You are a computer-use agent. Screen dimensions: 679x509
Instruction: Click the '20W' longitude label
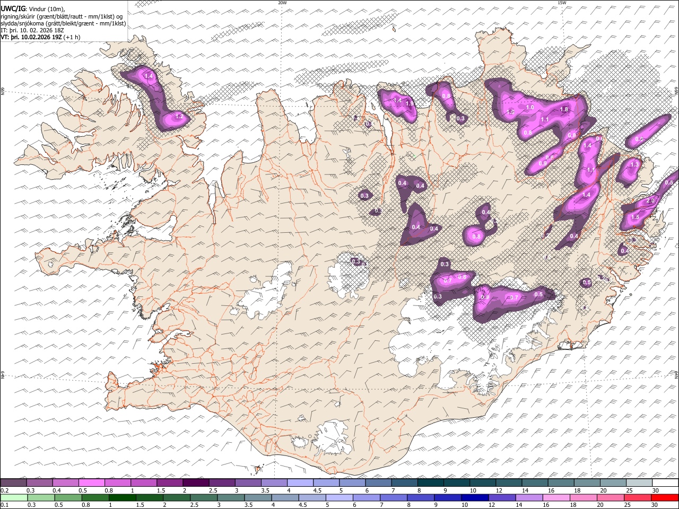[x=282, y=3]
